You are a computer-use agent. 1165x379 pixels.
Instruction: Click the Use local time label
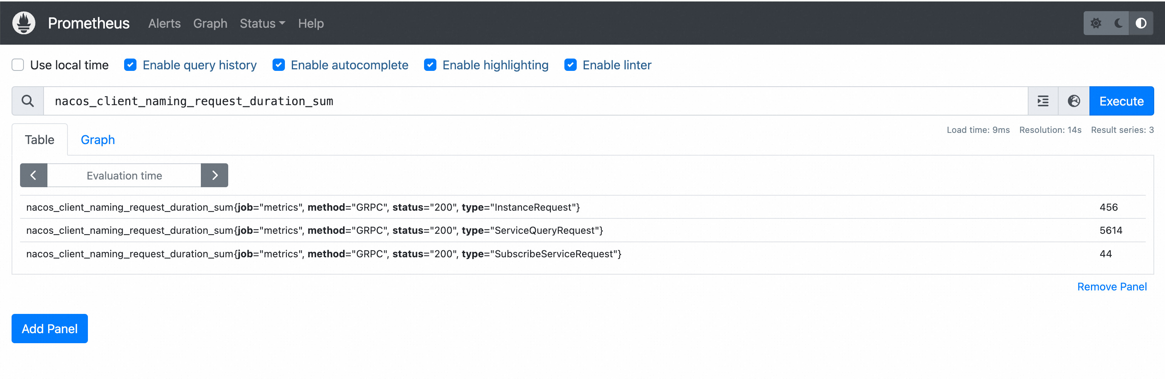(69, 65)
